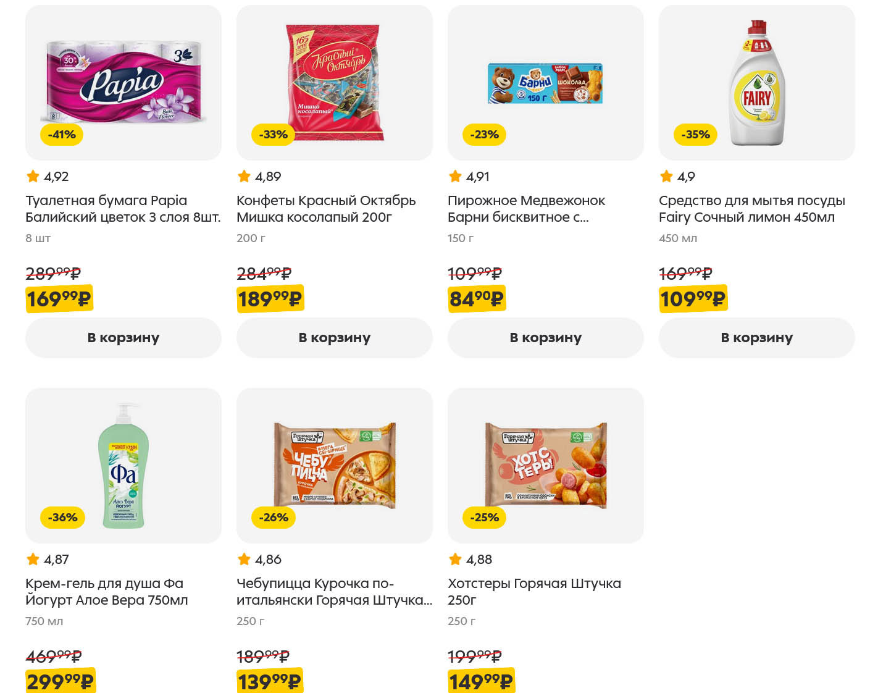Add Papia toilet paper to cart
This screenshot has height=693, width=878.
123,338
